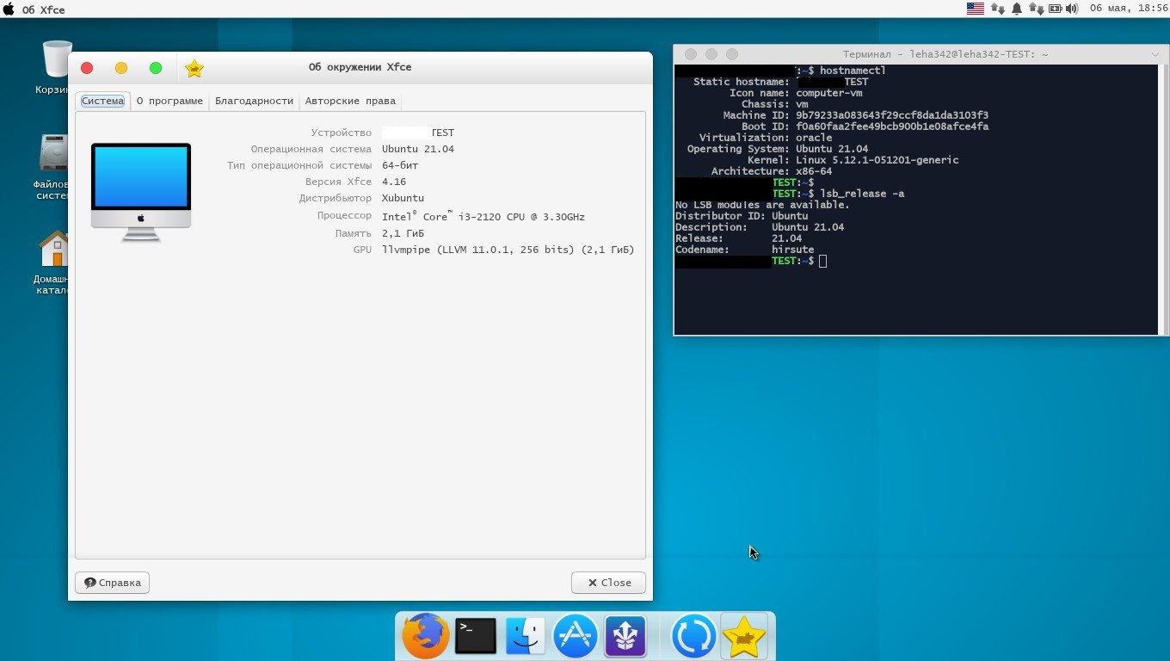Open the blue update arrows dock icon
The height and width of the screenshot is (661, 1170).
(x=693, y=637)
